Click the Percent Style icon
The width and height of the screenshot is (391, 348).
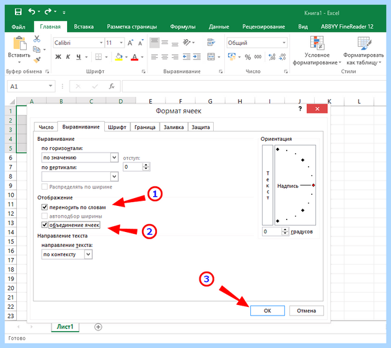pyautogui.click(x=248, y=57)
